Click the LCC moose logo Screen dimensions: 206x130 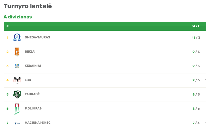tap(17, 80)
